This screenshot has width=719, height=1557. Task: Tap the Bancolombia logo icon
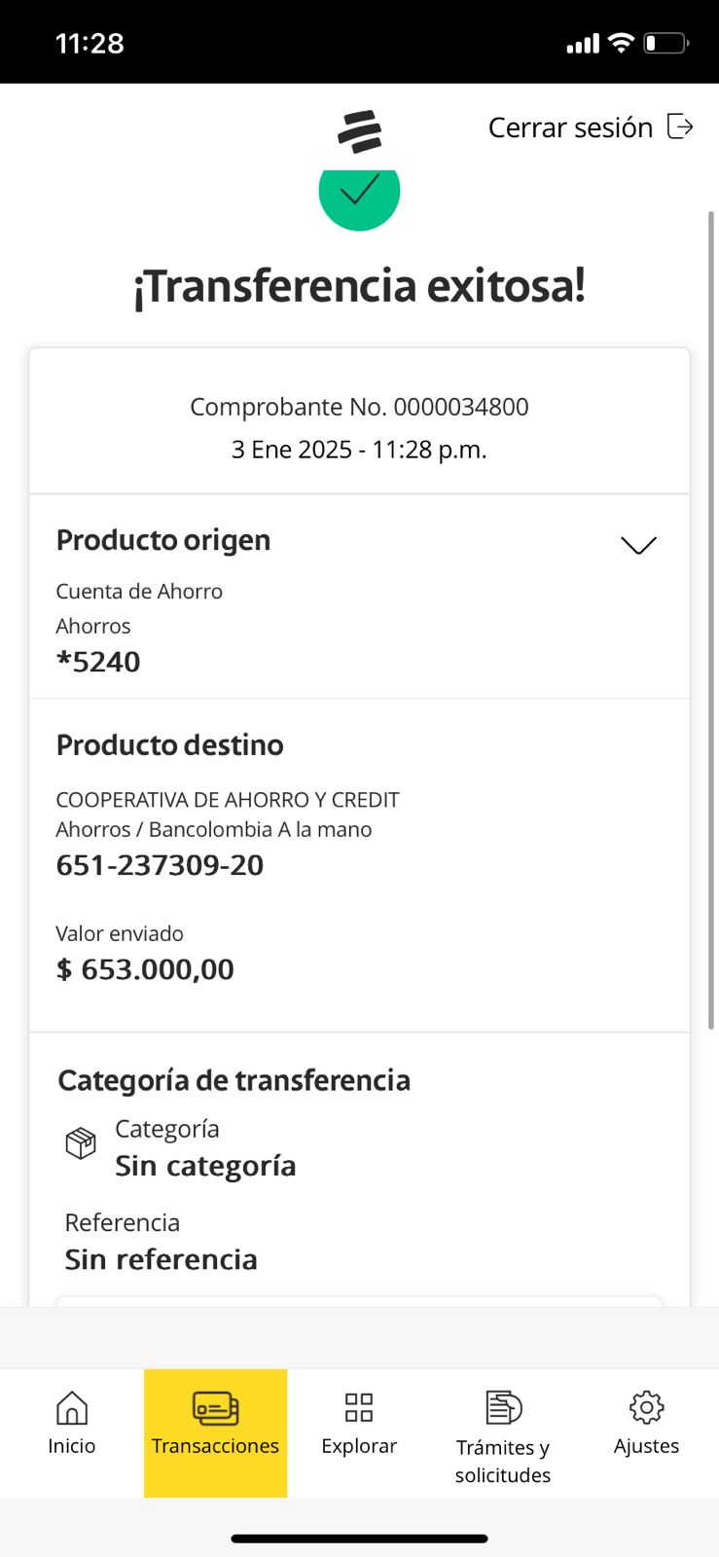click(x=360, y=132)
